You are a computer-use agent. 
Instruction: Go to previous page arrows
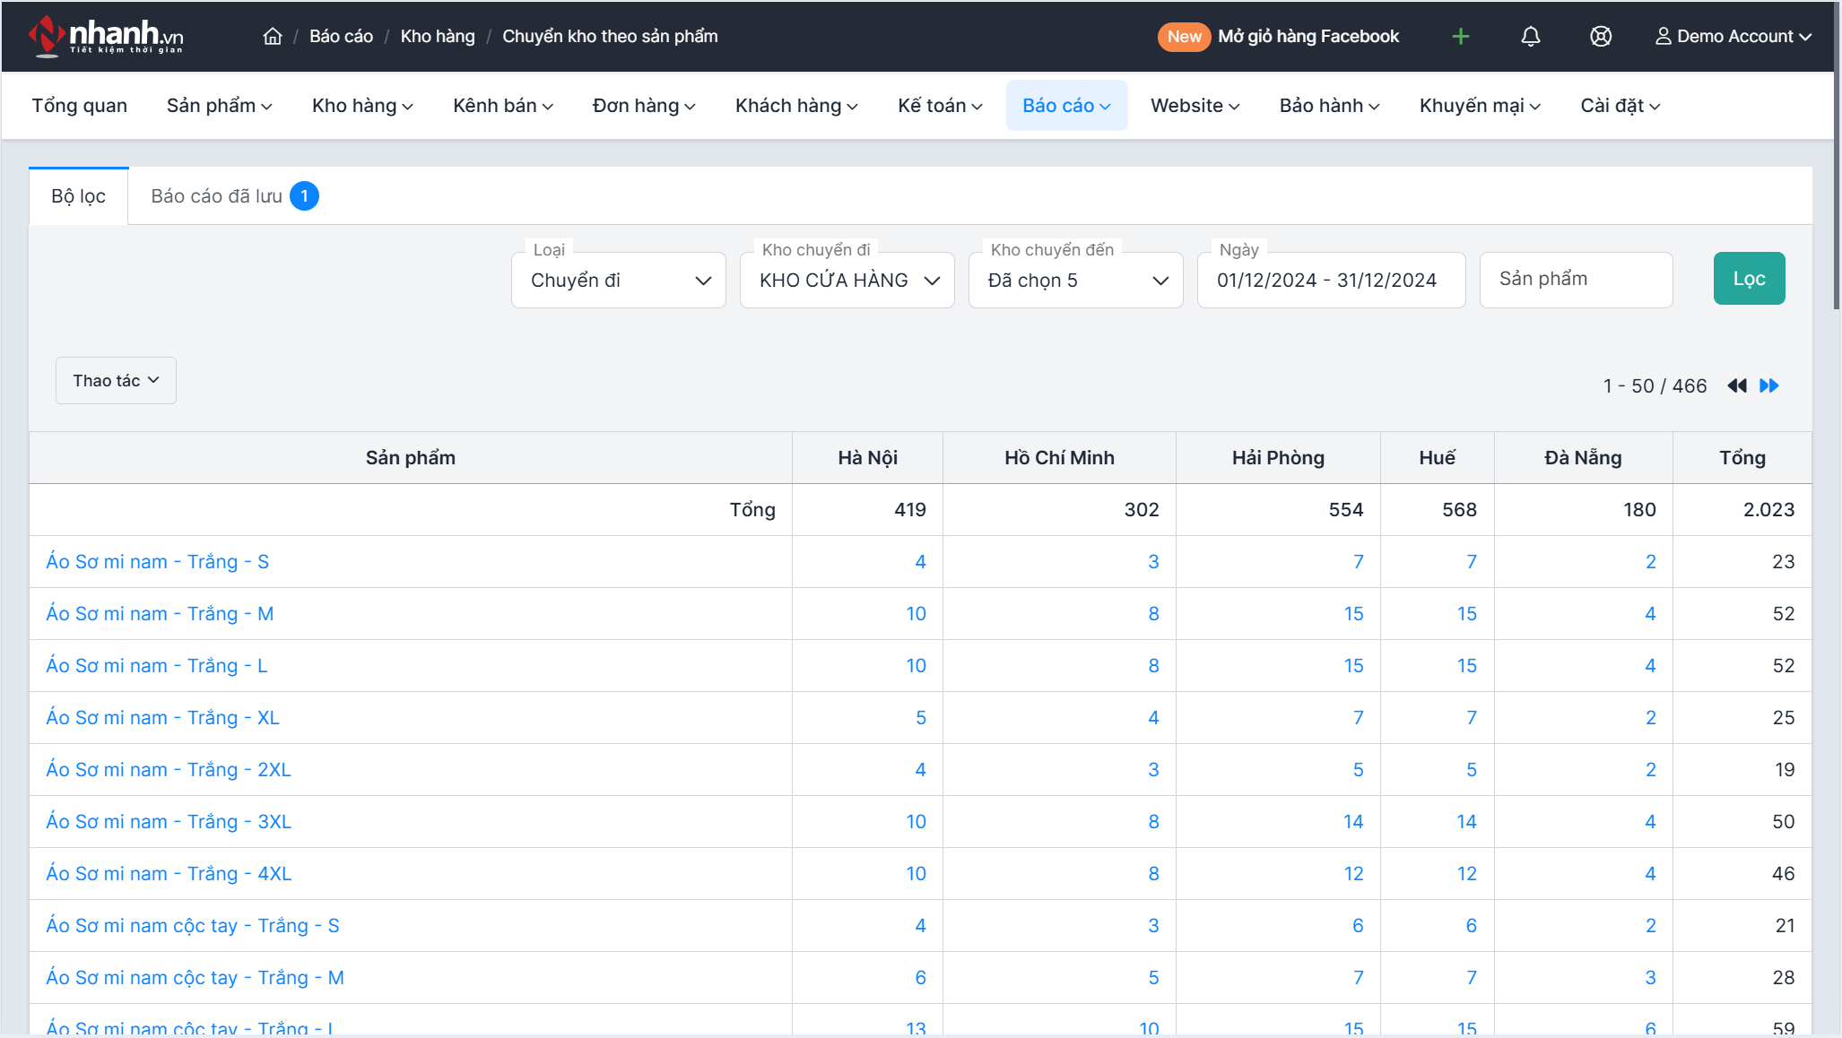pos(1737,385)
